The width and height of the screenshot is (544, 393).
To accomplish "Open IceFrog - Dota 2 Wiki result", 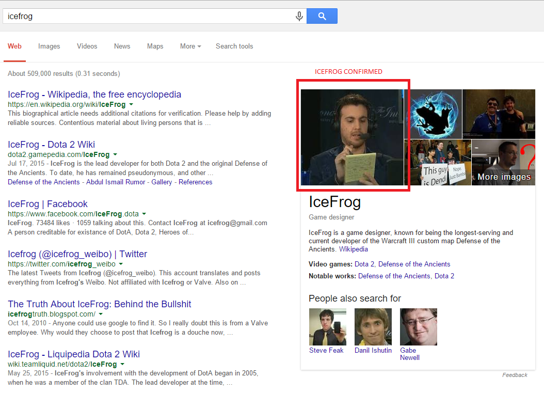I will [x=51, y=145].
